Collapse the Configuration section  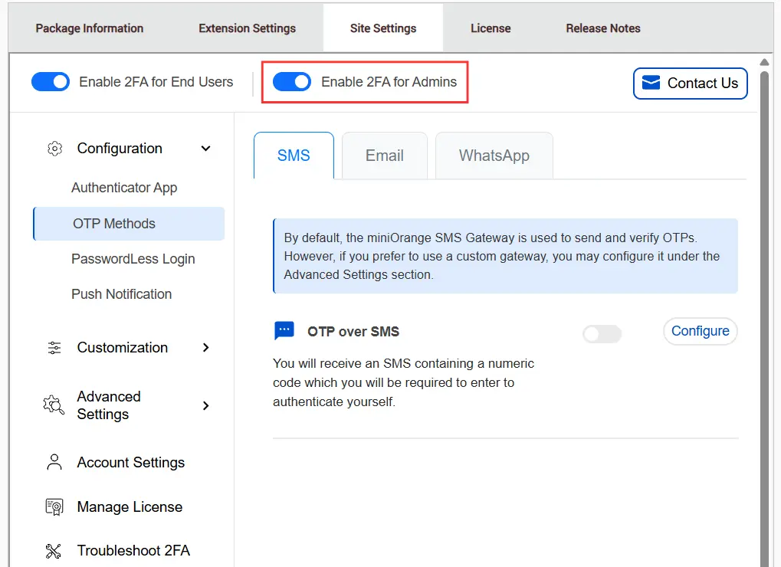[205, 149]
